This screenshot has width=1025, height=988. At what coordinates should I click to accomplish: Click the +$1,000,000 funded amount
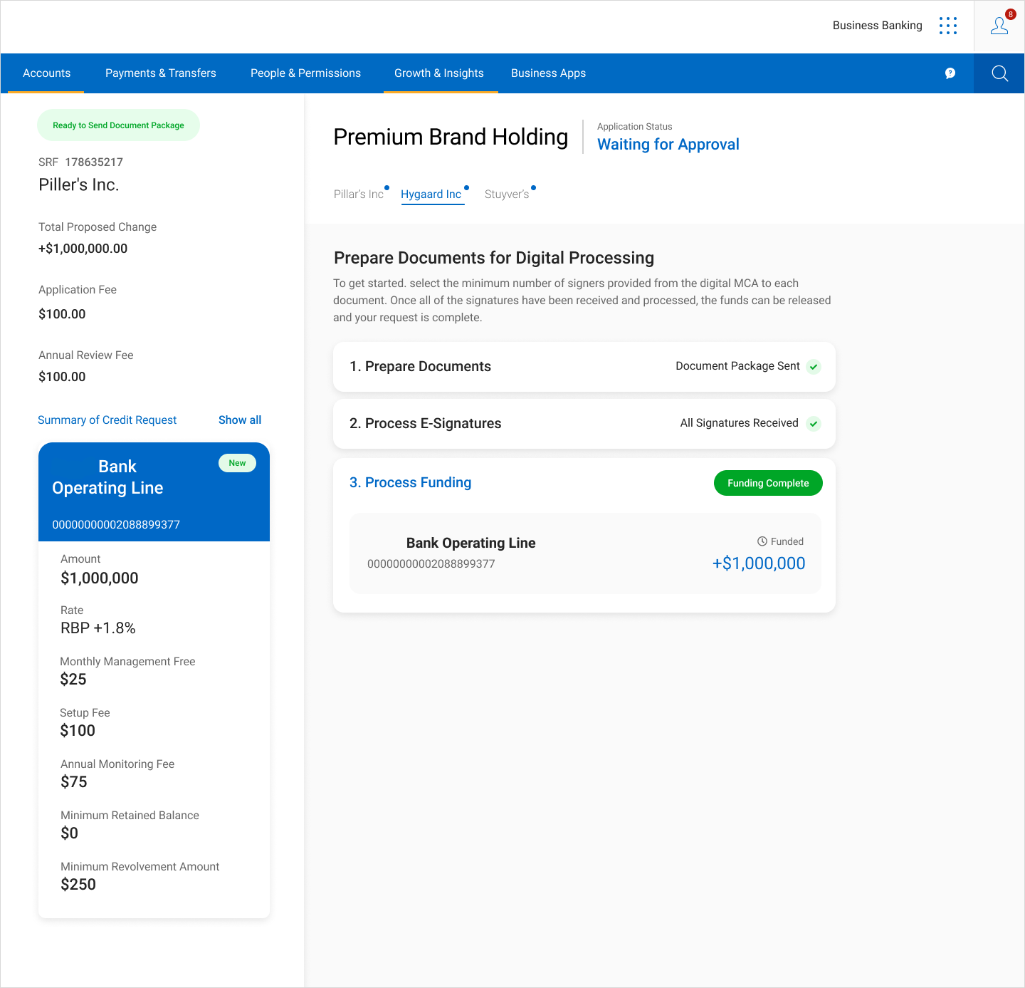pos(759,563)
